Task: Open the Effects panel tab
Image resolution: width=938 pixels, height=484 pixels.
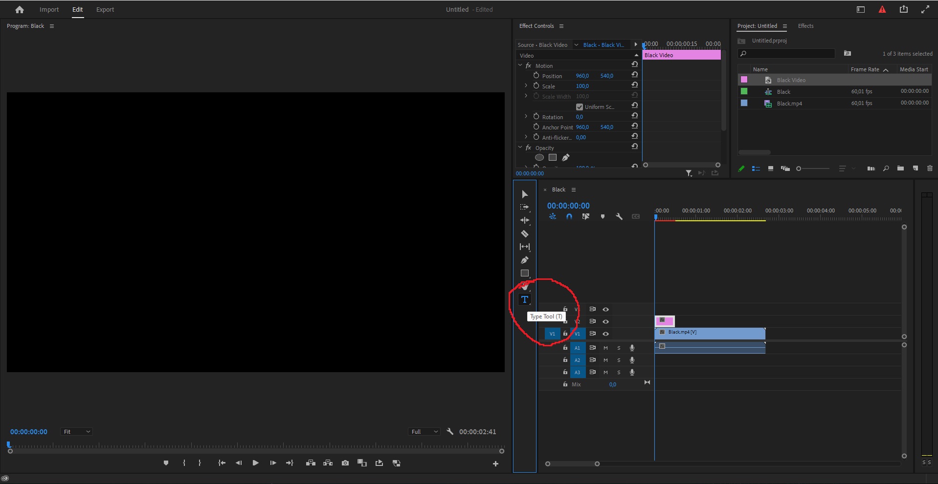Action: pos(805,26)
